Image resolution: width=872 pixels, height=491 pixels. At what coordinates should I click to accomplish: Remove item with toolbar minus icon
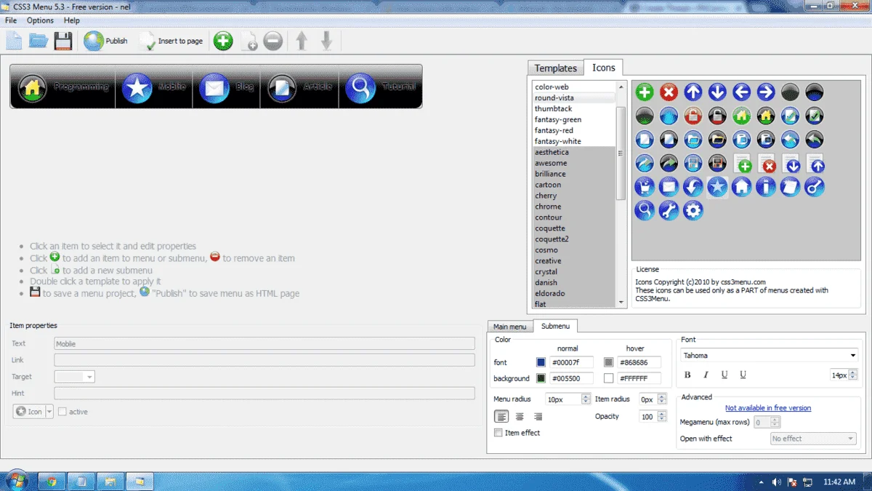click(x=273, y=41)
